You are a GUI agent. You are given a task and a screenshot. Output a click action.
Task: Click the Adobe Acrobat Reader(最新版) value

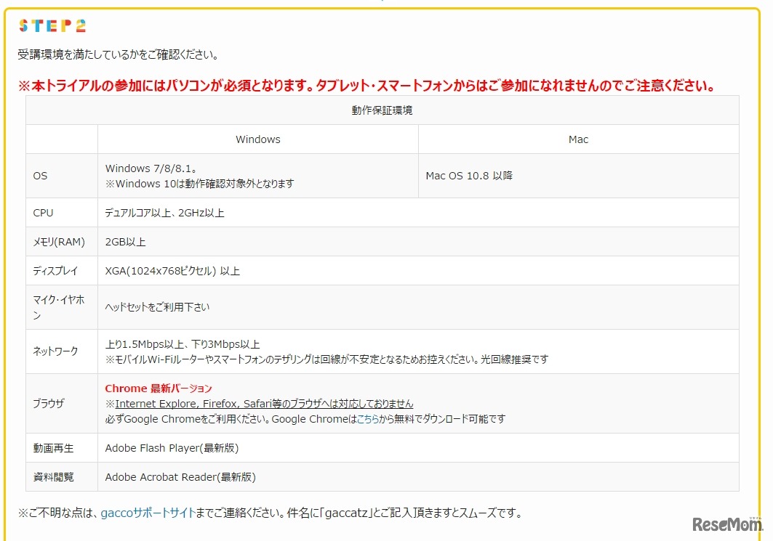click(180, 477)
